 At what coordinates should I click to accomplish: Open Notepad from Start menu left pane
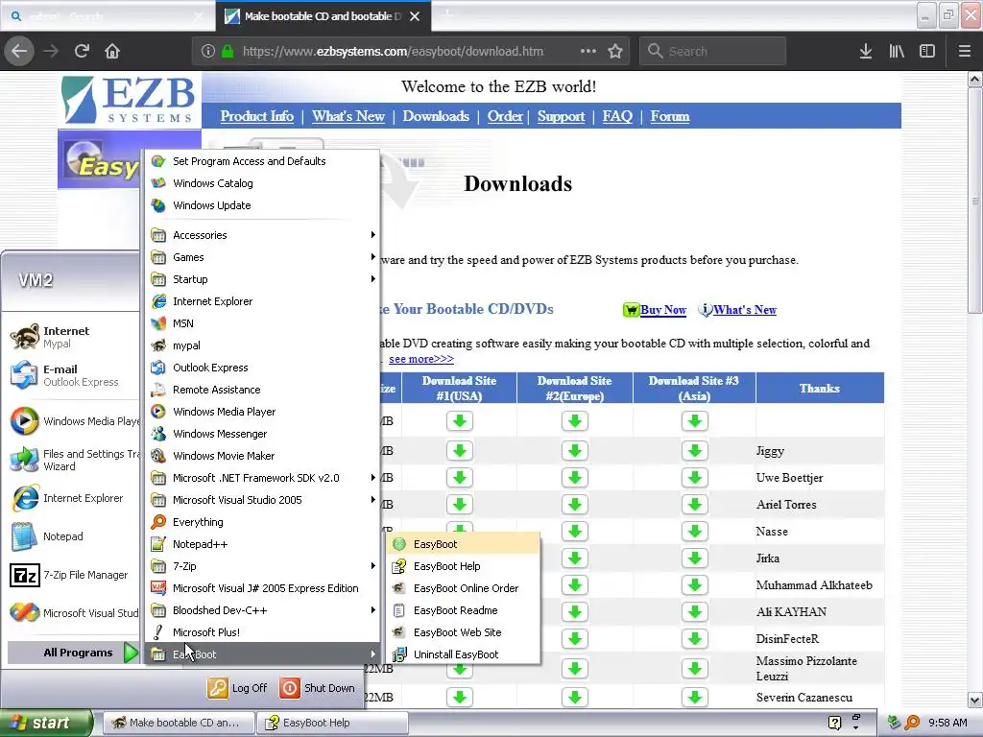click(73, 536)
